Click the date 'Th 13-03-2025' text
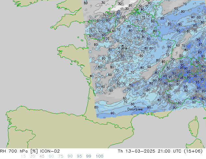The height and width of the screenshot is (159, 206). pyautogui.click(x=136, y=151)
